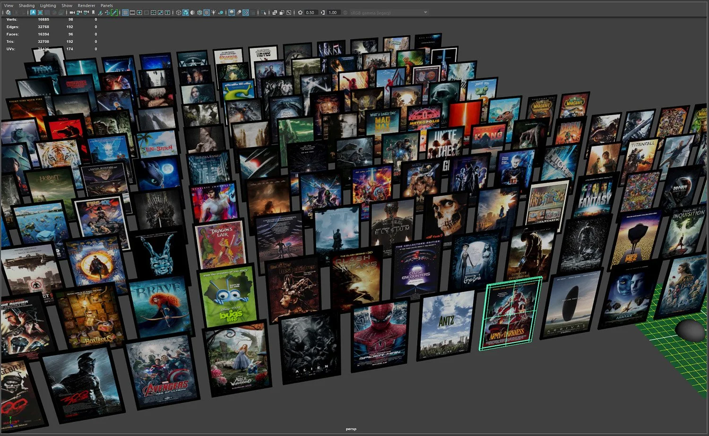Toggle the Field Chart icon
Viewport: 709px width, 436px height.
tap(153, 12)
